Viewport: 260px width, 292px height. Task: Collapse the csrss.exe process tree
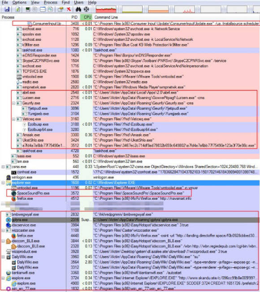click(3, 167)
